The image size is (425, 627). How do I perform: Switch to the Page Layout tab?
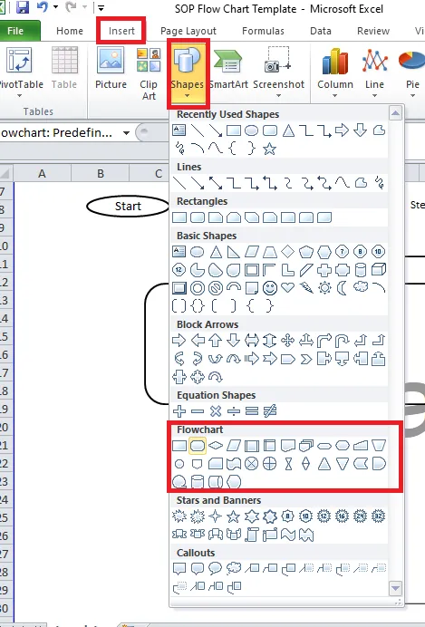[x=188, y=31]
